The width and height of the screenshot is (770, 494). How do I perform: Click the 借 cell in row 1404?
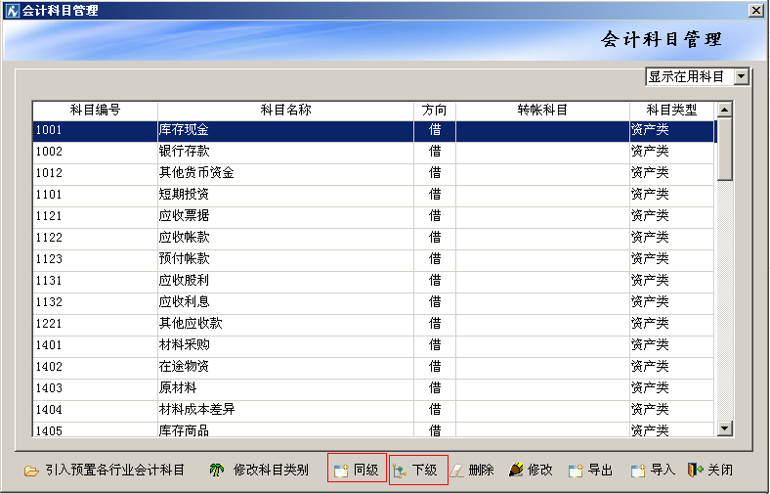pos(435,410)
